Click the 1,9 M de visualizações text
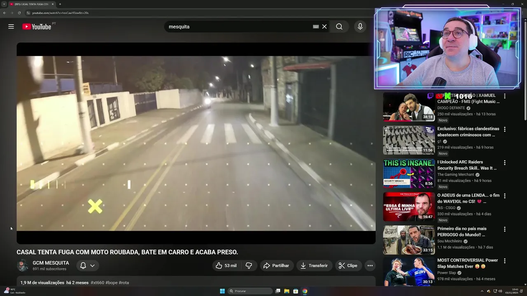Viewport: 527px width, 296px height. point(42,283)
